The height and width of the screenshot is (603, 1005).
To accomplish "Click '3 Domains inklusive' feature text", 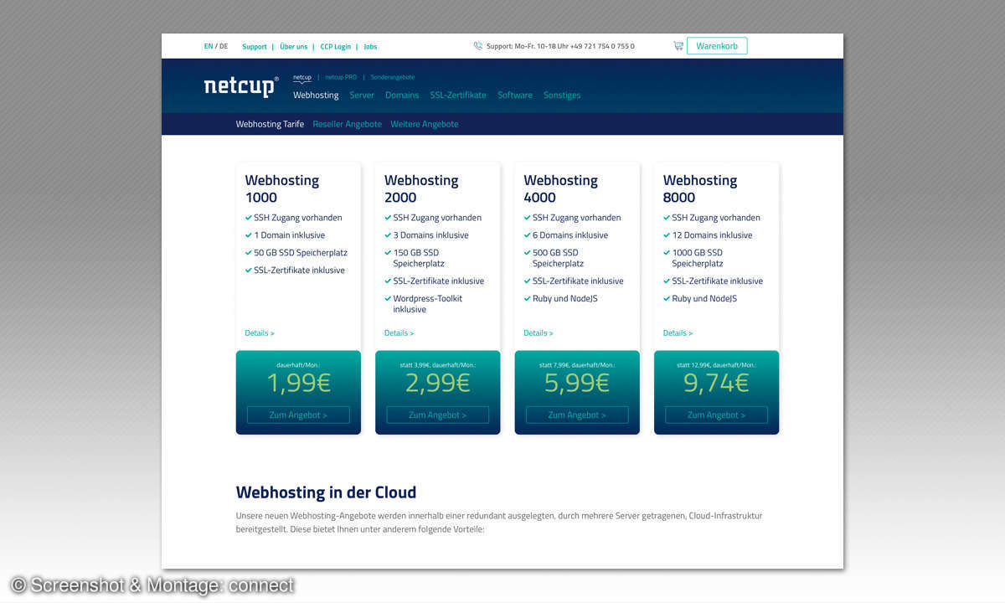I will (x=431, y=235).
